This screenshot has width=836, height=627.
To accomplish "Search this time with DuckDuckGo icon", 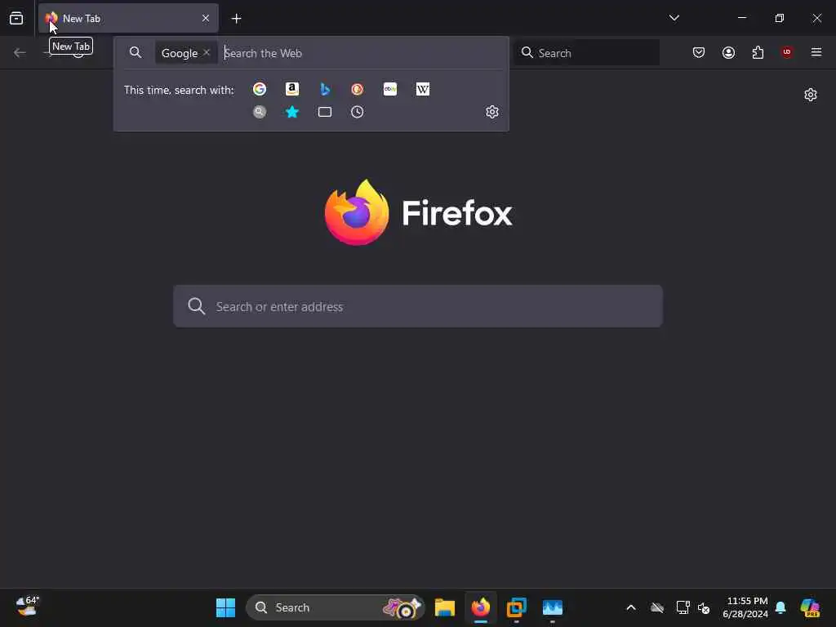I will [x=358, y=89].
